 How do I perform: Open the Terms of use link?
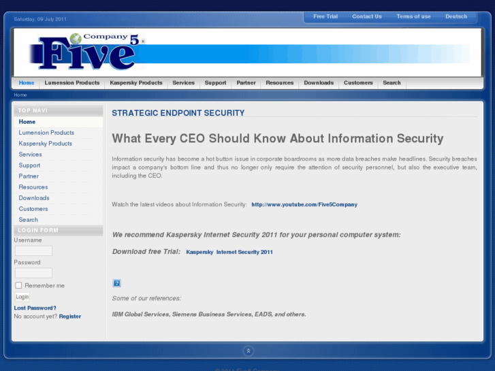click(x=413, y=17)
